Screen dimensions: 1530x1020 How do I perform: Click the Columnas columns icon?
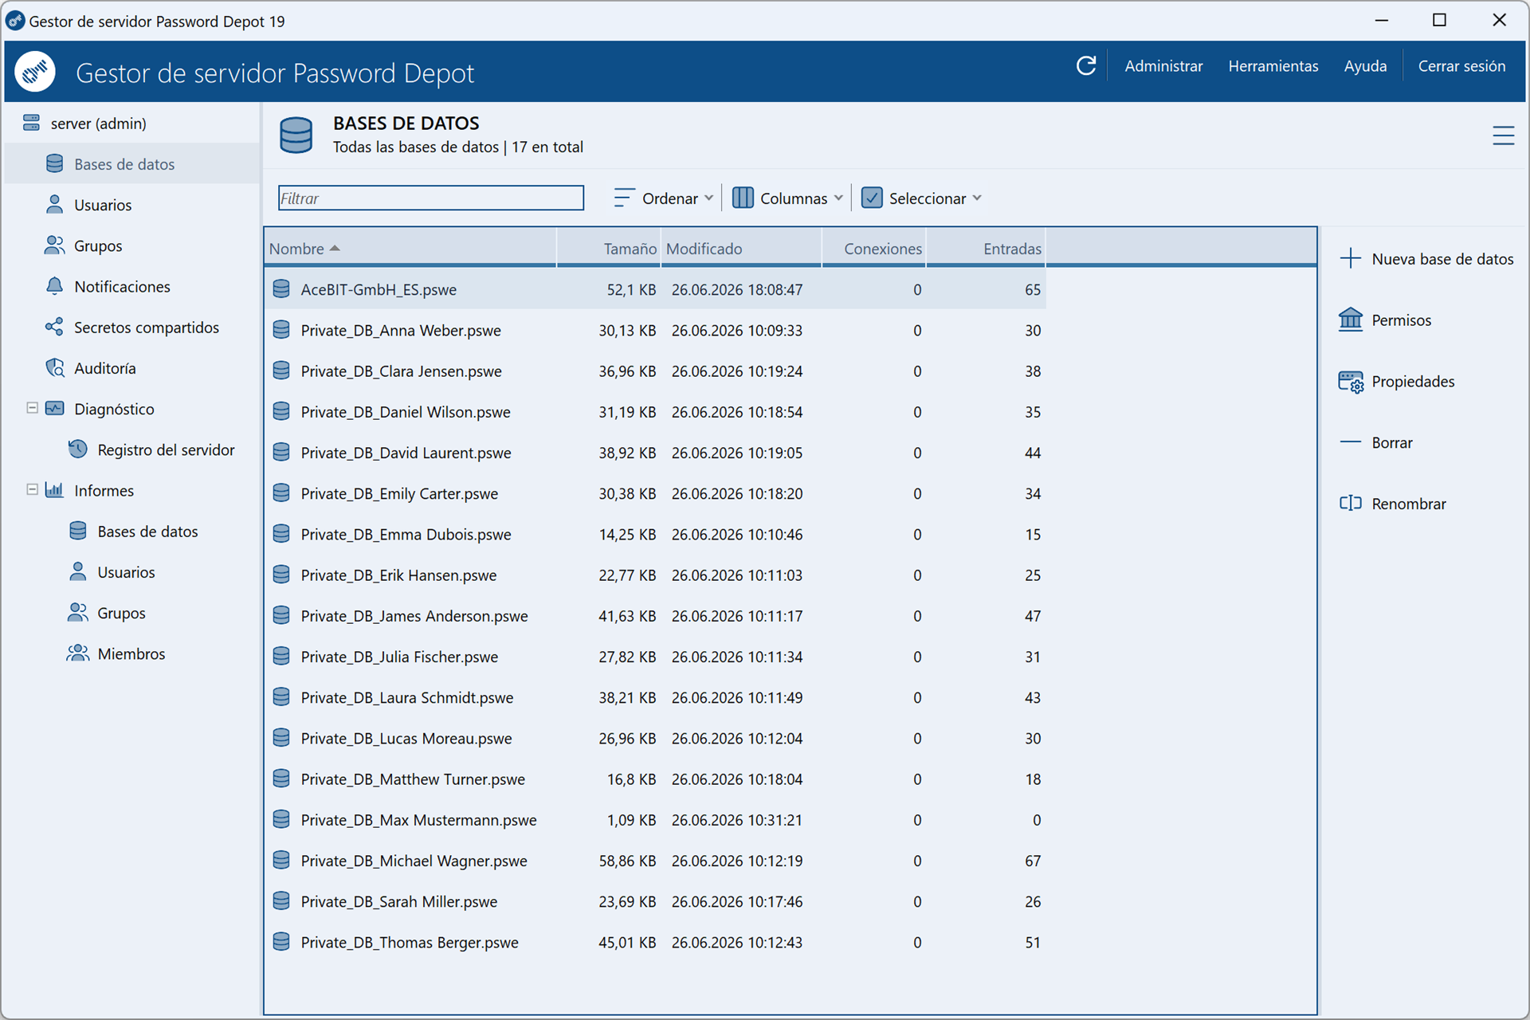click(x=743, y=198)
